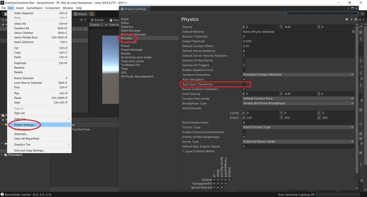Open the SampleScene row three-dot menu
Screen dimensions: 367x197
[85, 29]
